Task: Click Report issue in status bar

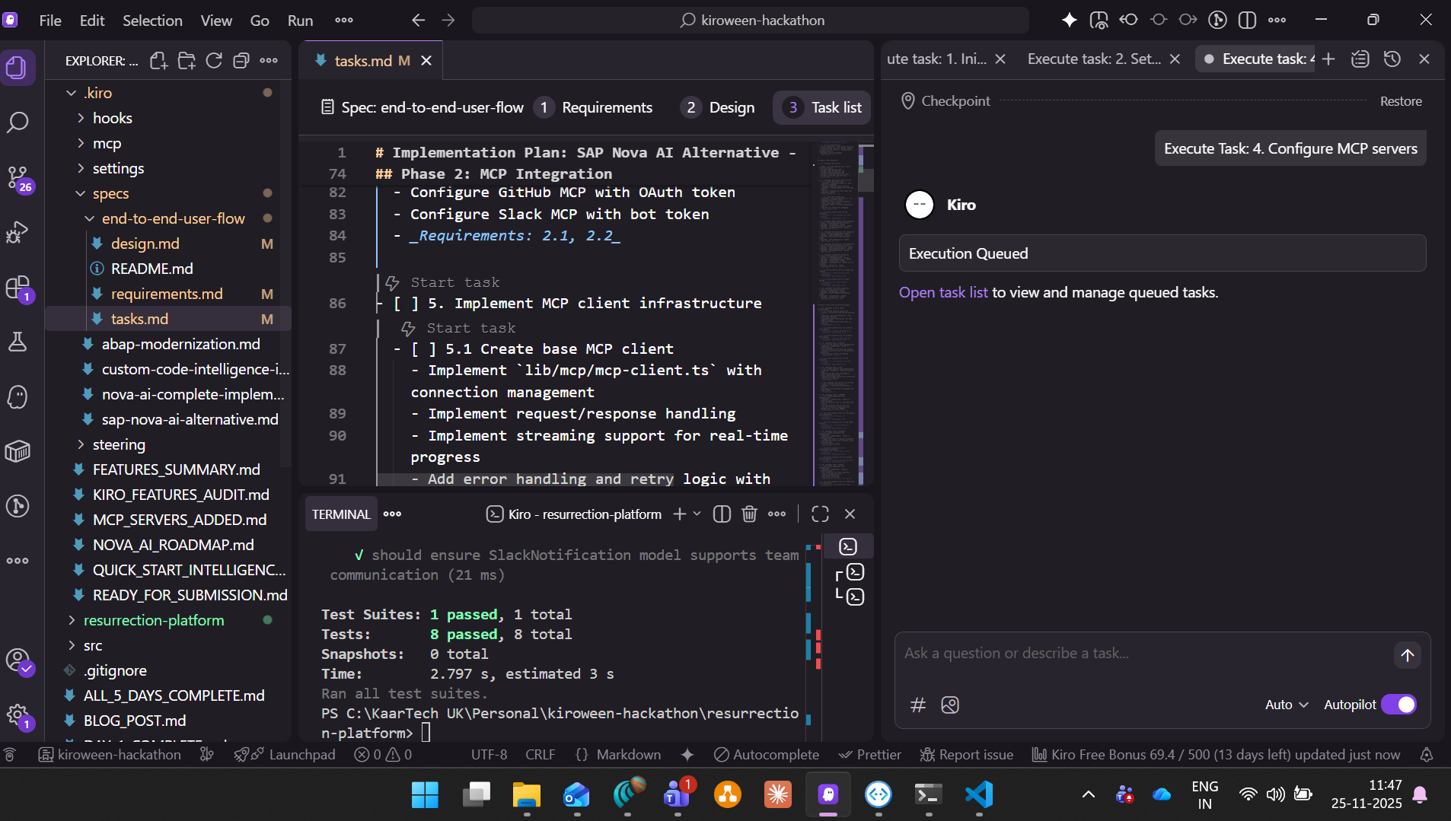Action: click(x=967, y=755)
